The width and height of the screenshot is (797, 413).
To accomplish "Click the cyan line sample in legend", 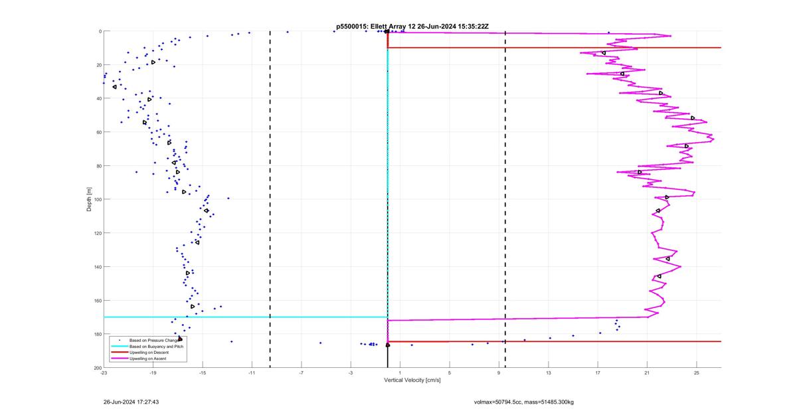I will [120, 347].
